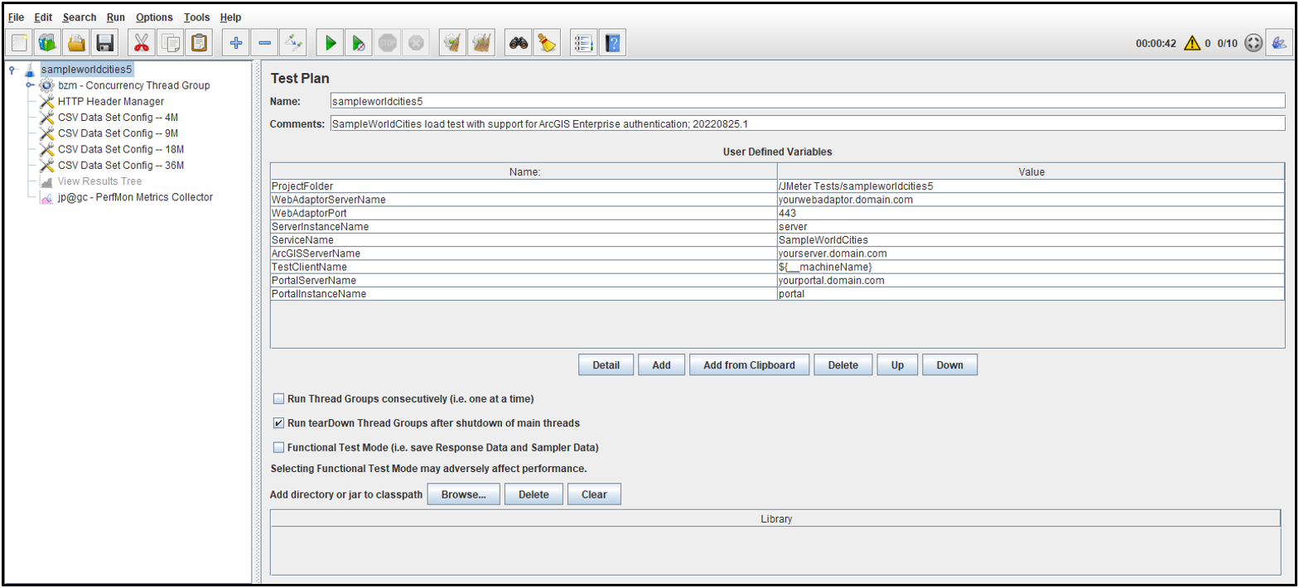The width and height of the screenshot is (1299, 588).
Task: Click Delete button under variables table
Action: click(x=843, y=365)
